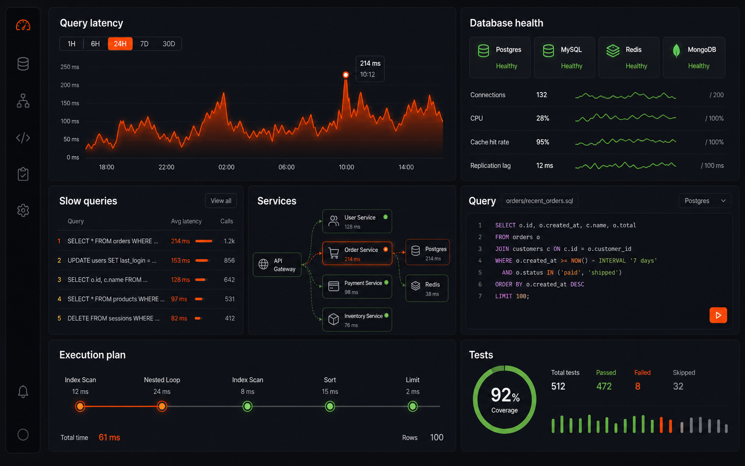Open the notifications bell icon
The height and width of the screenshot is (466, 745).
pos(23,391)
